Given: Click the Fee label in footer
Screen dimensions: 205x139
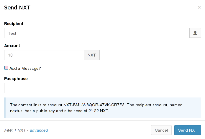Looking at the screenshot, I should [8, 130].
